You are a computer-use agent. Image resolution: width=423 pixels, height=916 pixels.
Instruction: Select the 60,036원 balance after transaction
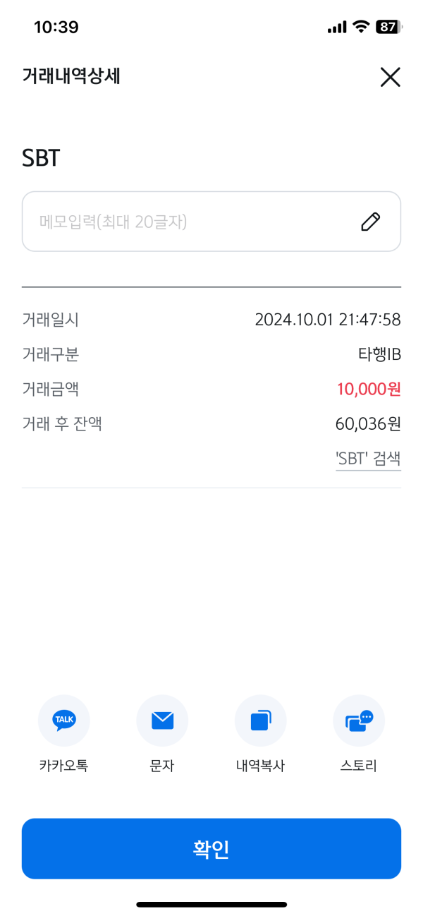point(368,424)
